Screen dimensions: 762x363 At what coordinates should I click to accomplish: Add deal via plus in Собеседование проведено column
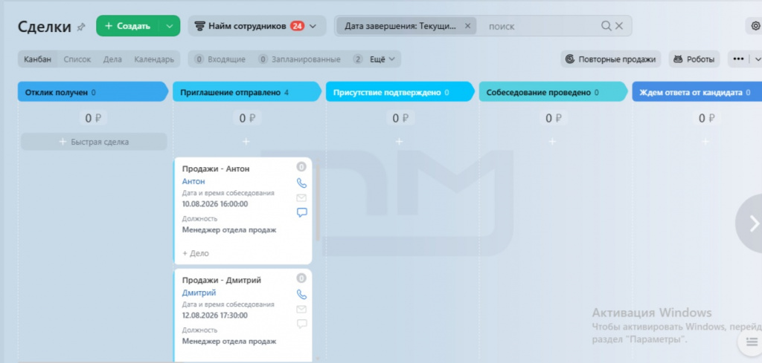[x=552, y=142]
